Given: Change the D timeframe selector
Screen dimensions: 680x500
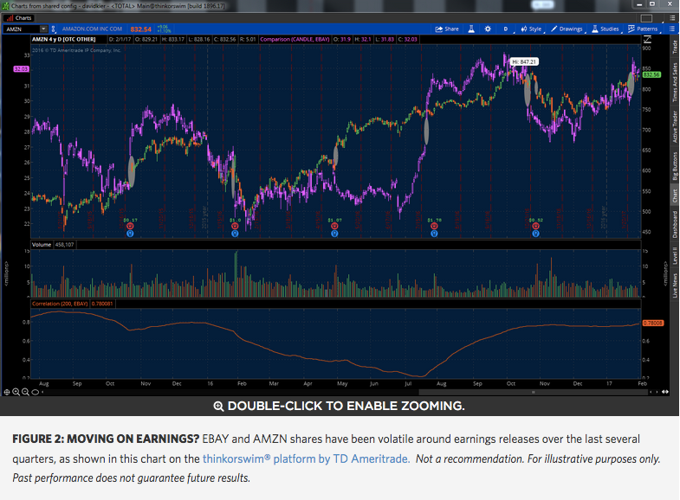Looking at the screenshot, I should click(506, 29).
